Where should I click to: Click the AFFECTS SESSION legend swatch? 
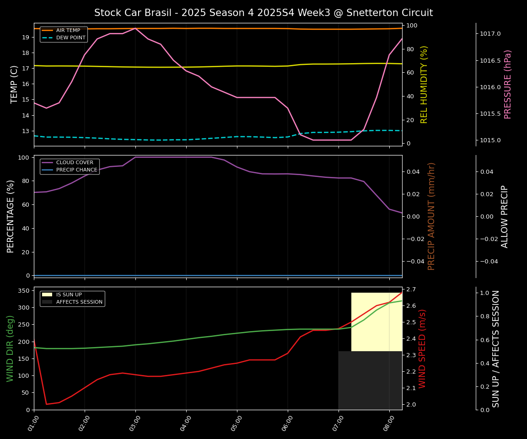pos(48,302)
